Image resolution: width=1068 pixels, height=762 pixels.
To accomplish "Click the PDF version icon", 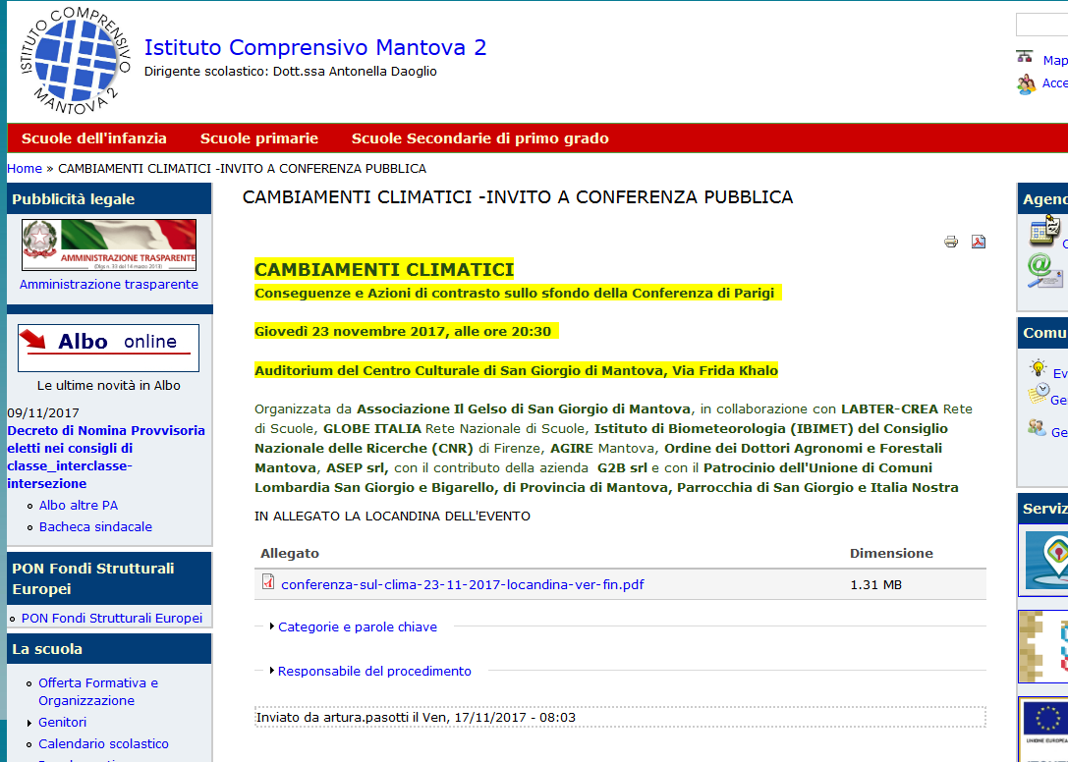I will [x=978, y=242].
